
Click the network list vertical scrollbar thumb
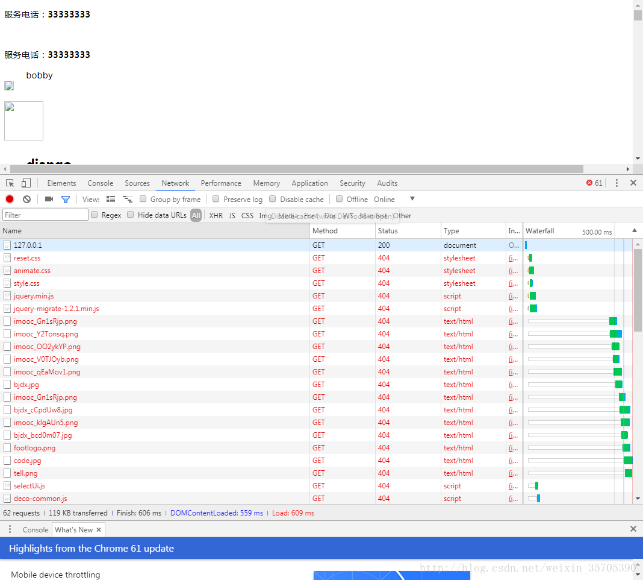click(638, 290)
